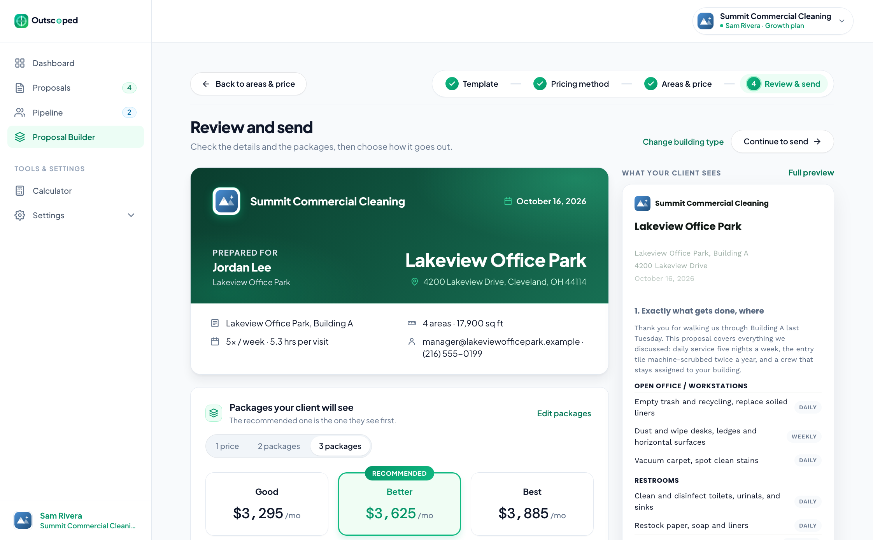873x540 pixels.
Task: Click the Pipeline count badge 2
Action: tap(129, 112)
